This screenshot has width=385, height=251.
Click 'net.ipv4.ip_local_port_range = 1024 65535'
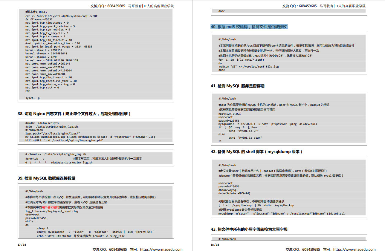(x=59, y=47)
